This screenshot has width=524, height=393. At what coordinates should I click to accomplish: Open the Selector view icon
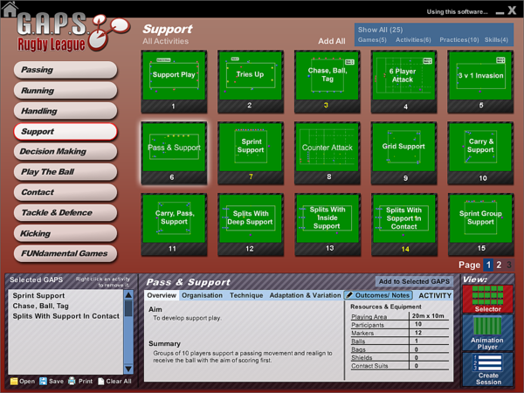click(487, 299)
